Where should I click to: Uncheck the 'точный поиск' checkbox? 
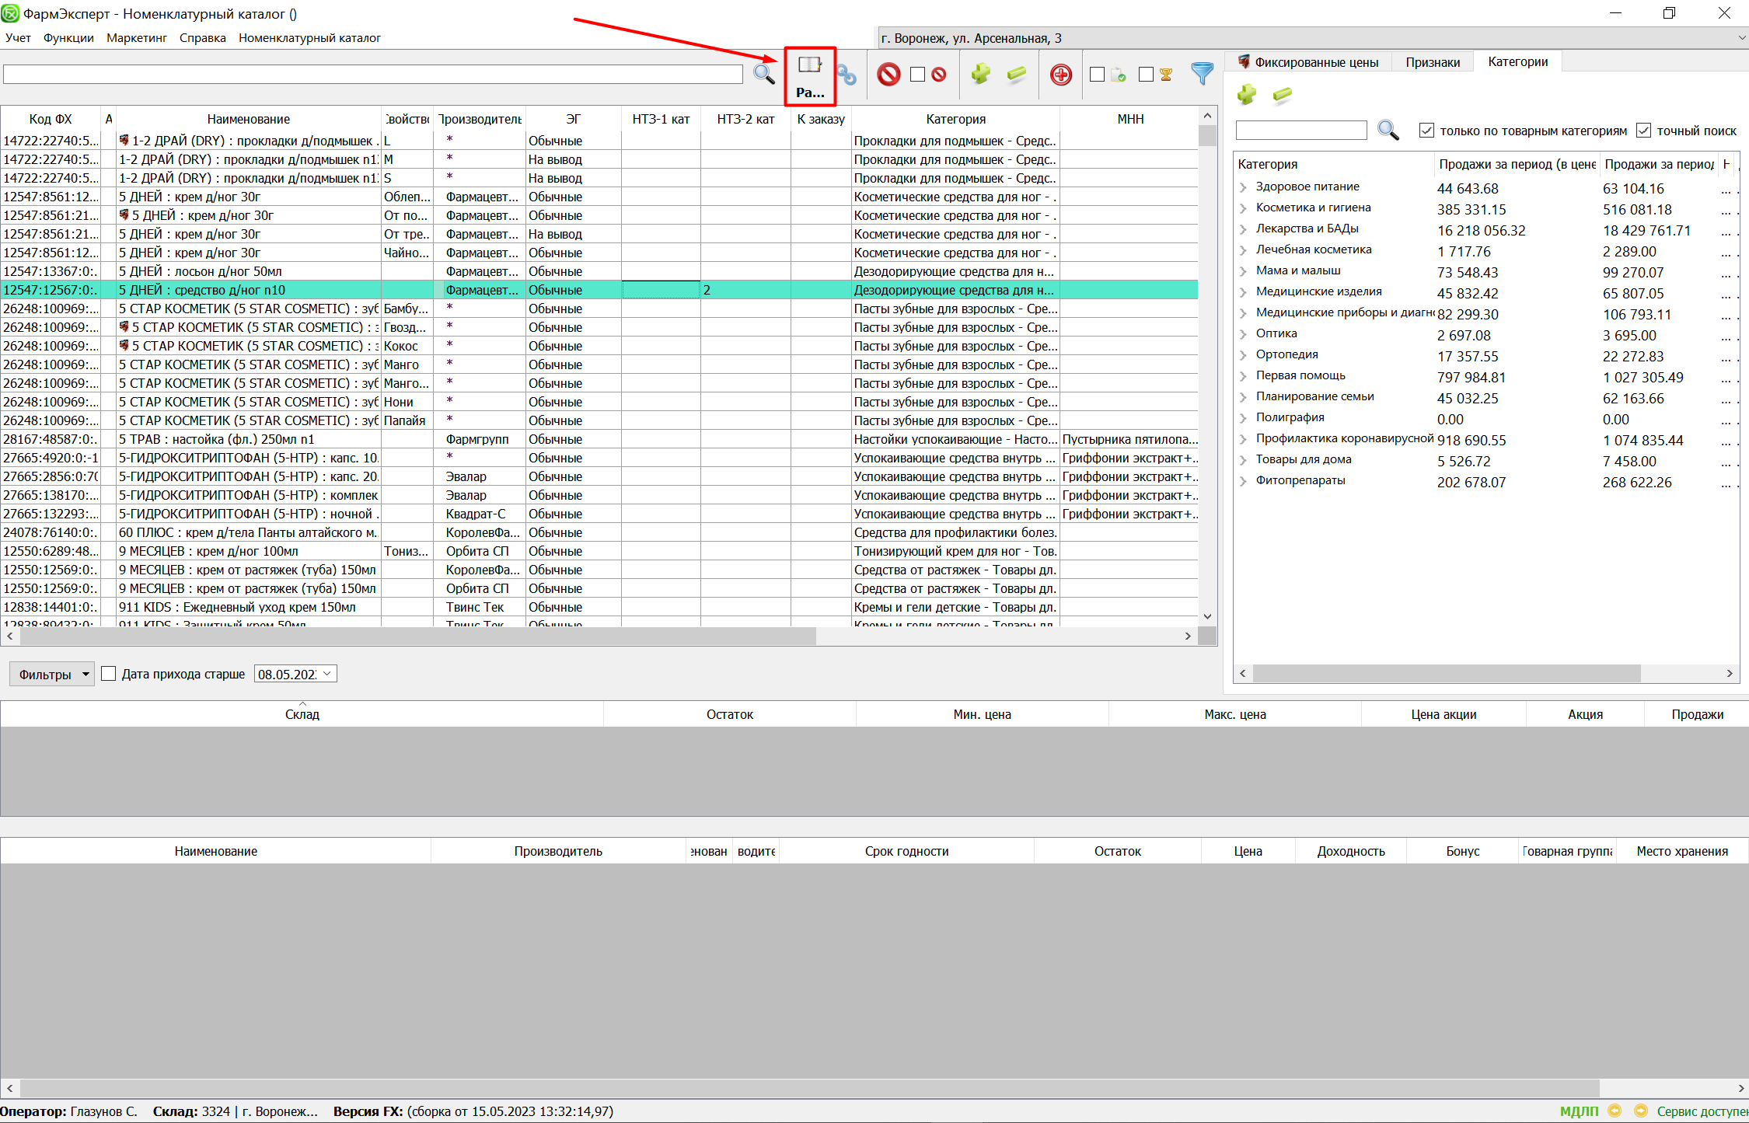1643,131
